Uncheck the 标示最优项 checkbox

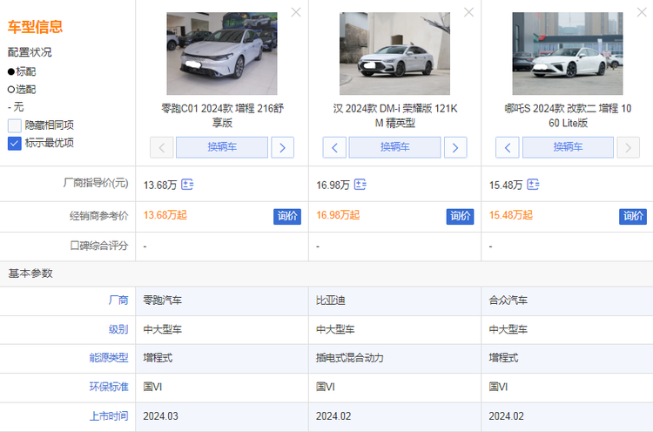15,143
